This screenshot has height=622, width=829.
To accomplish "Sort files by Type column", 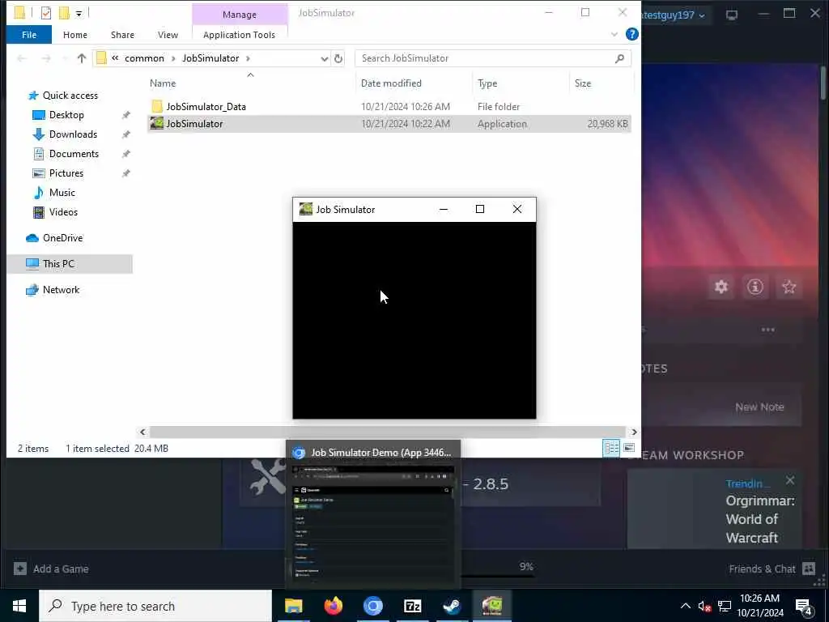I will tap(487, 83).
